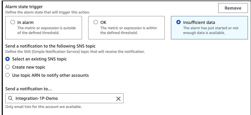Click the OK card description about defined threshold
The height and width of the screenshot is (115, 251).
tap(128, 30)
